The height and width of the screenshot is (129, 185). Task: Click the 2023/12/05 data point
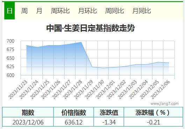click(x=158, y=62)
